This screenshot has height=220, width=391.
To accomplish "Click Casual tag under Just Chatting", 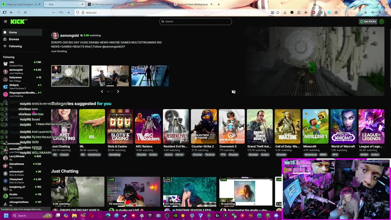I will 64,155.
